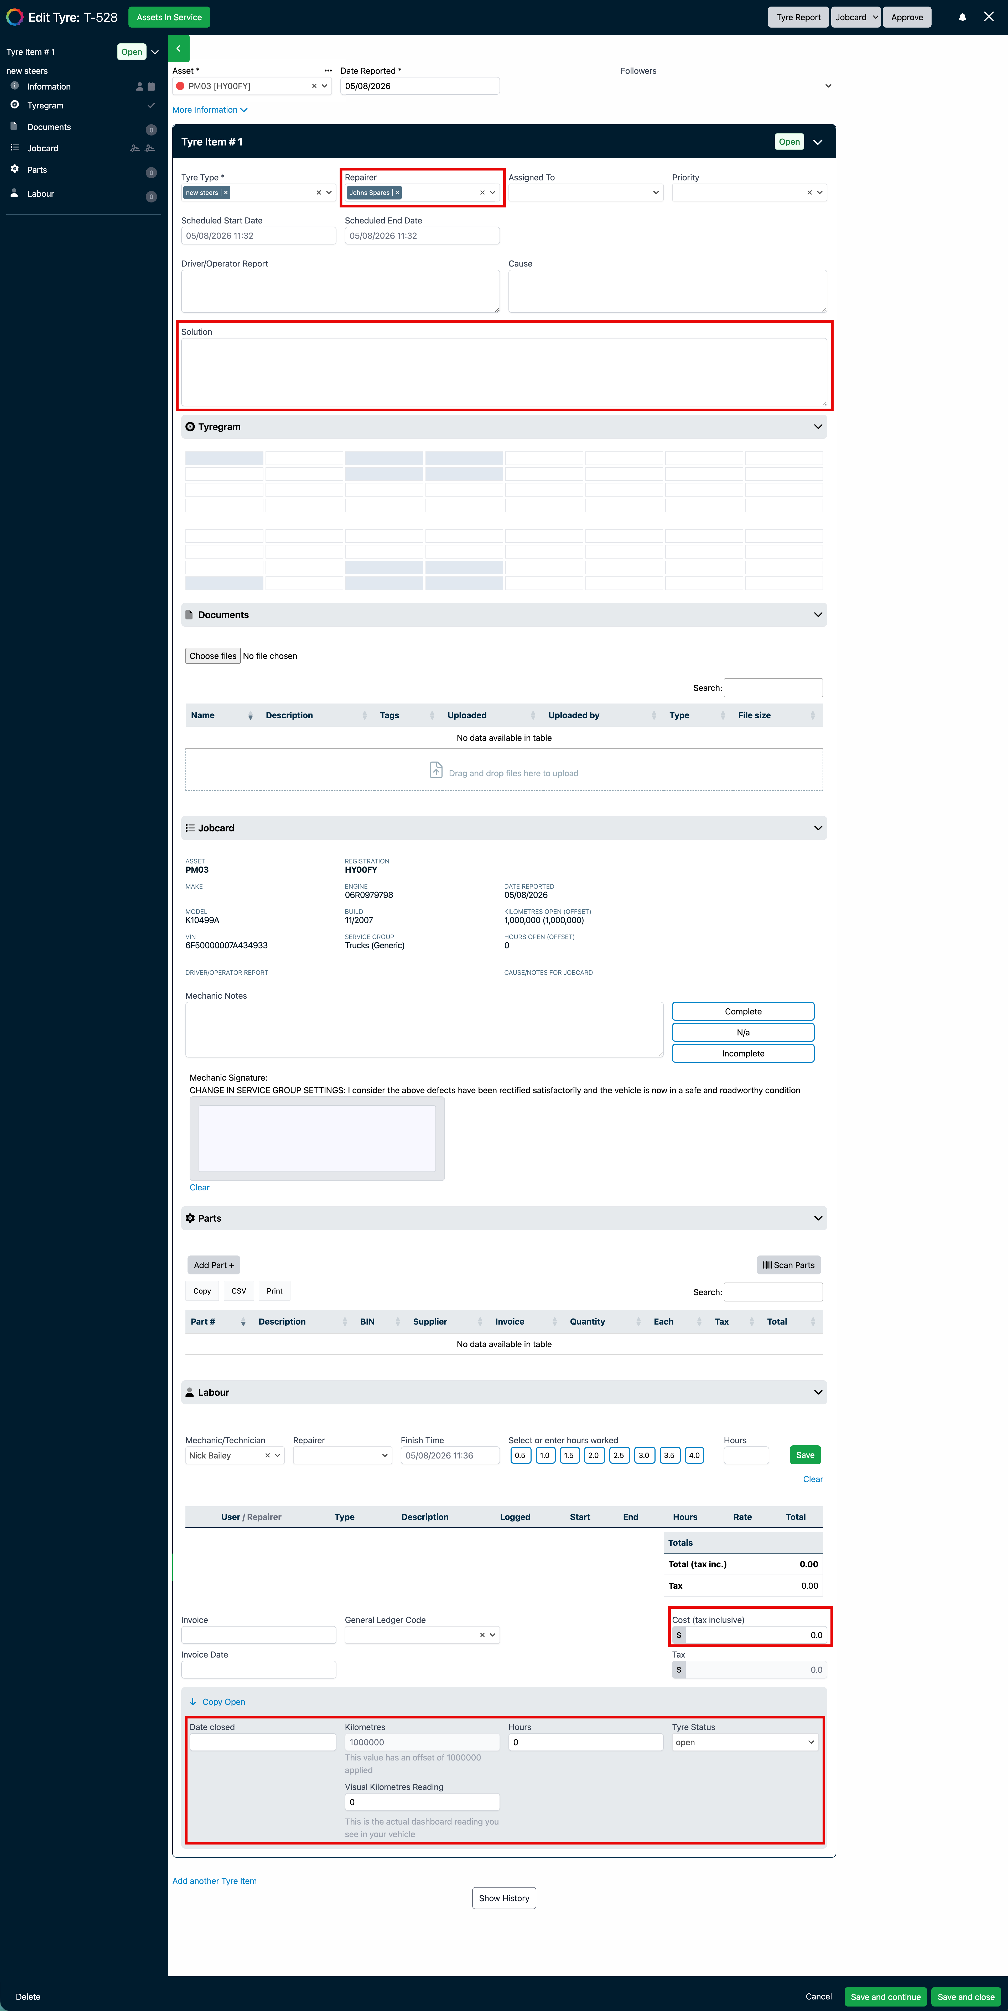The width and height of the screenshot is (1008, 2011).
Task: Focus the Solution text area
Action: click(504, 372)
